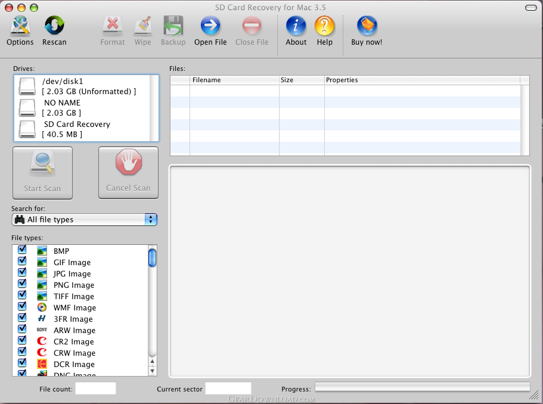Click the Open File arrow icon
Viewport: 543px width, 404px height.
210,26
